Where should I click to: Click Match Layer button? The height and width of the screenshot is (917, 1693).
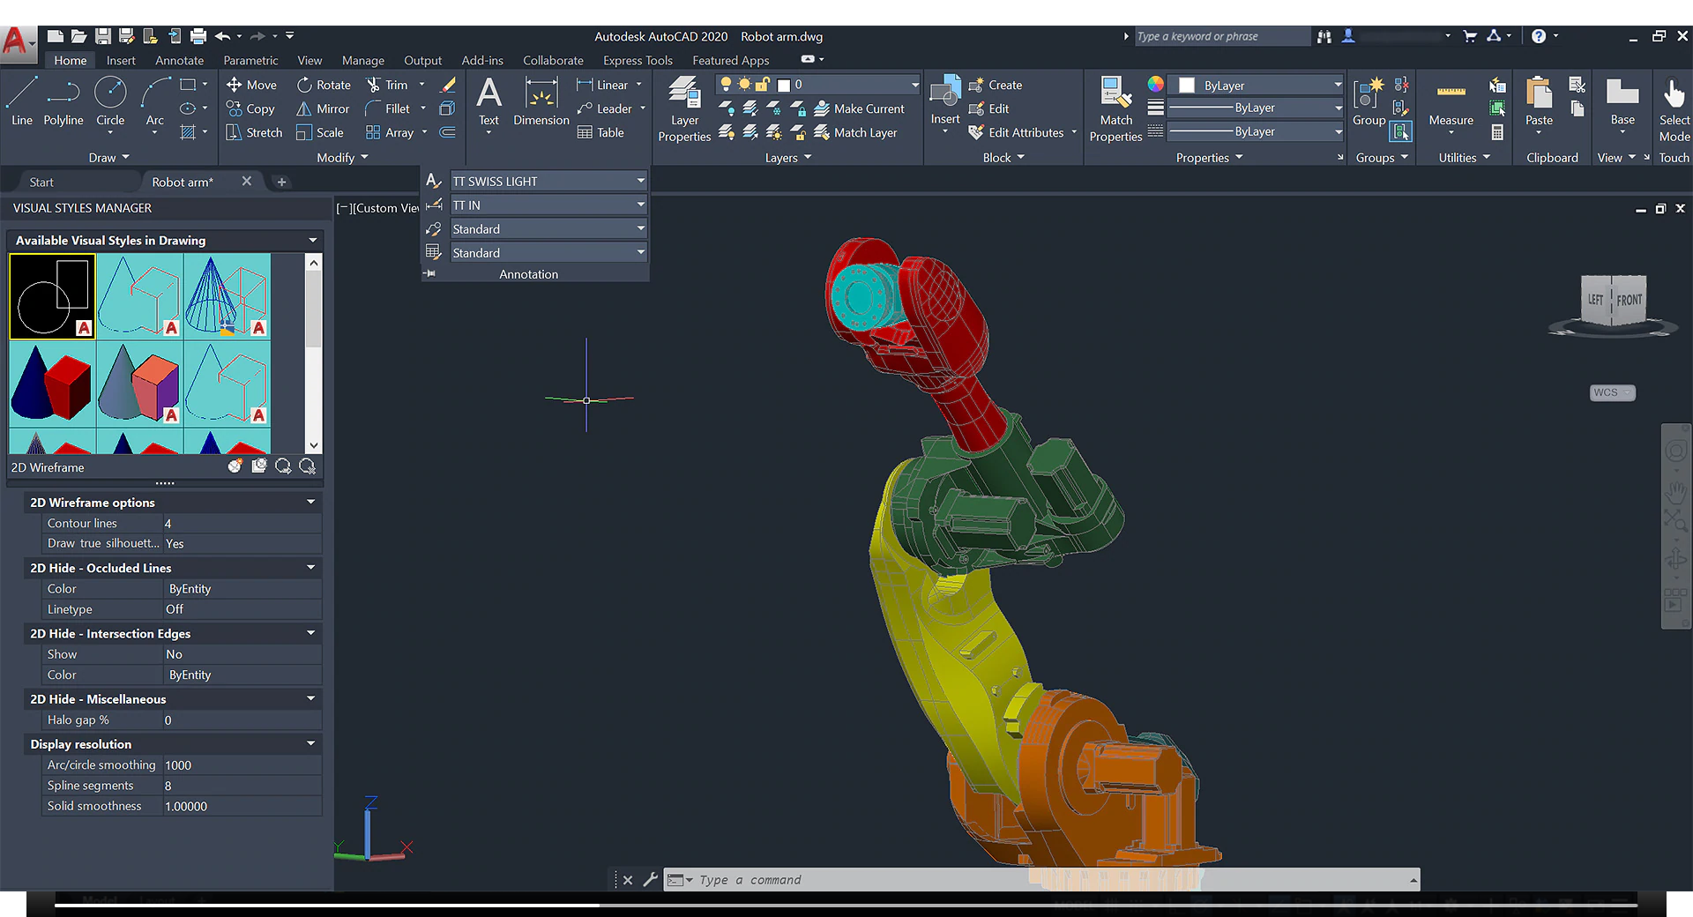(x=855, y=132)
